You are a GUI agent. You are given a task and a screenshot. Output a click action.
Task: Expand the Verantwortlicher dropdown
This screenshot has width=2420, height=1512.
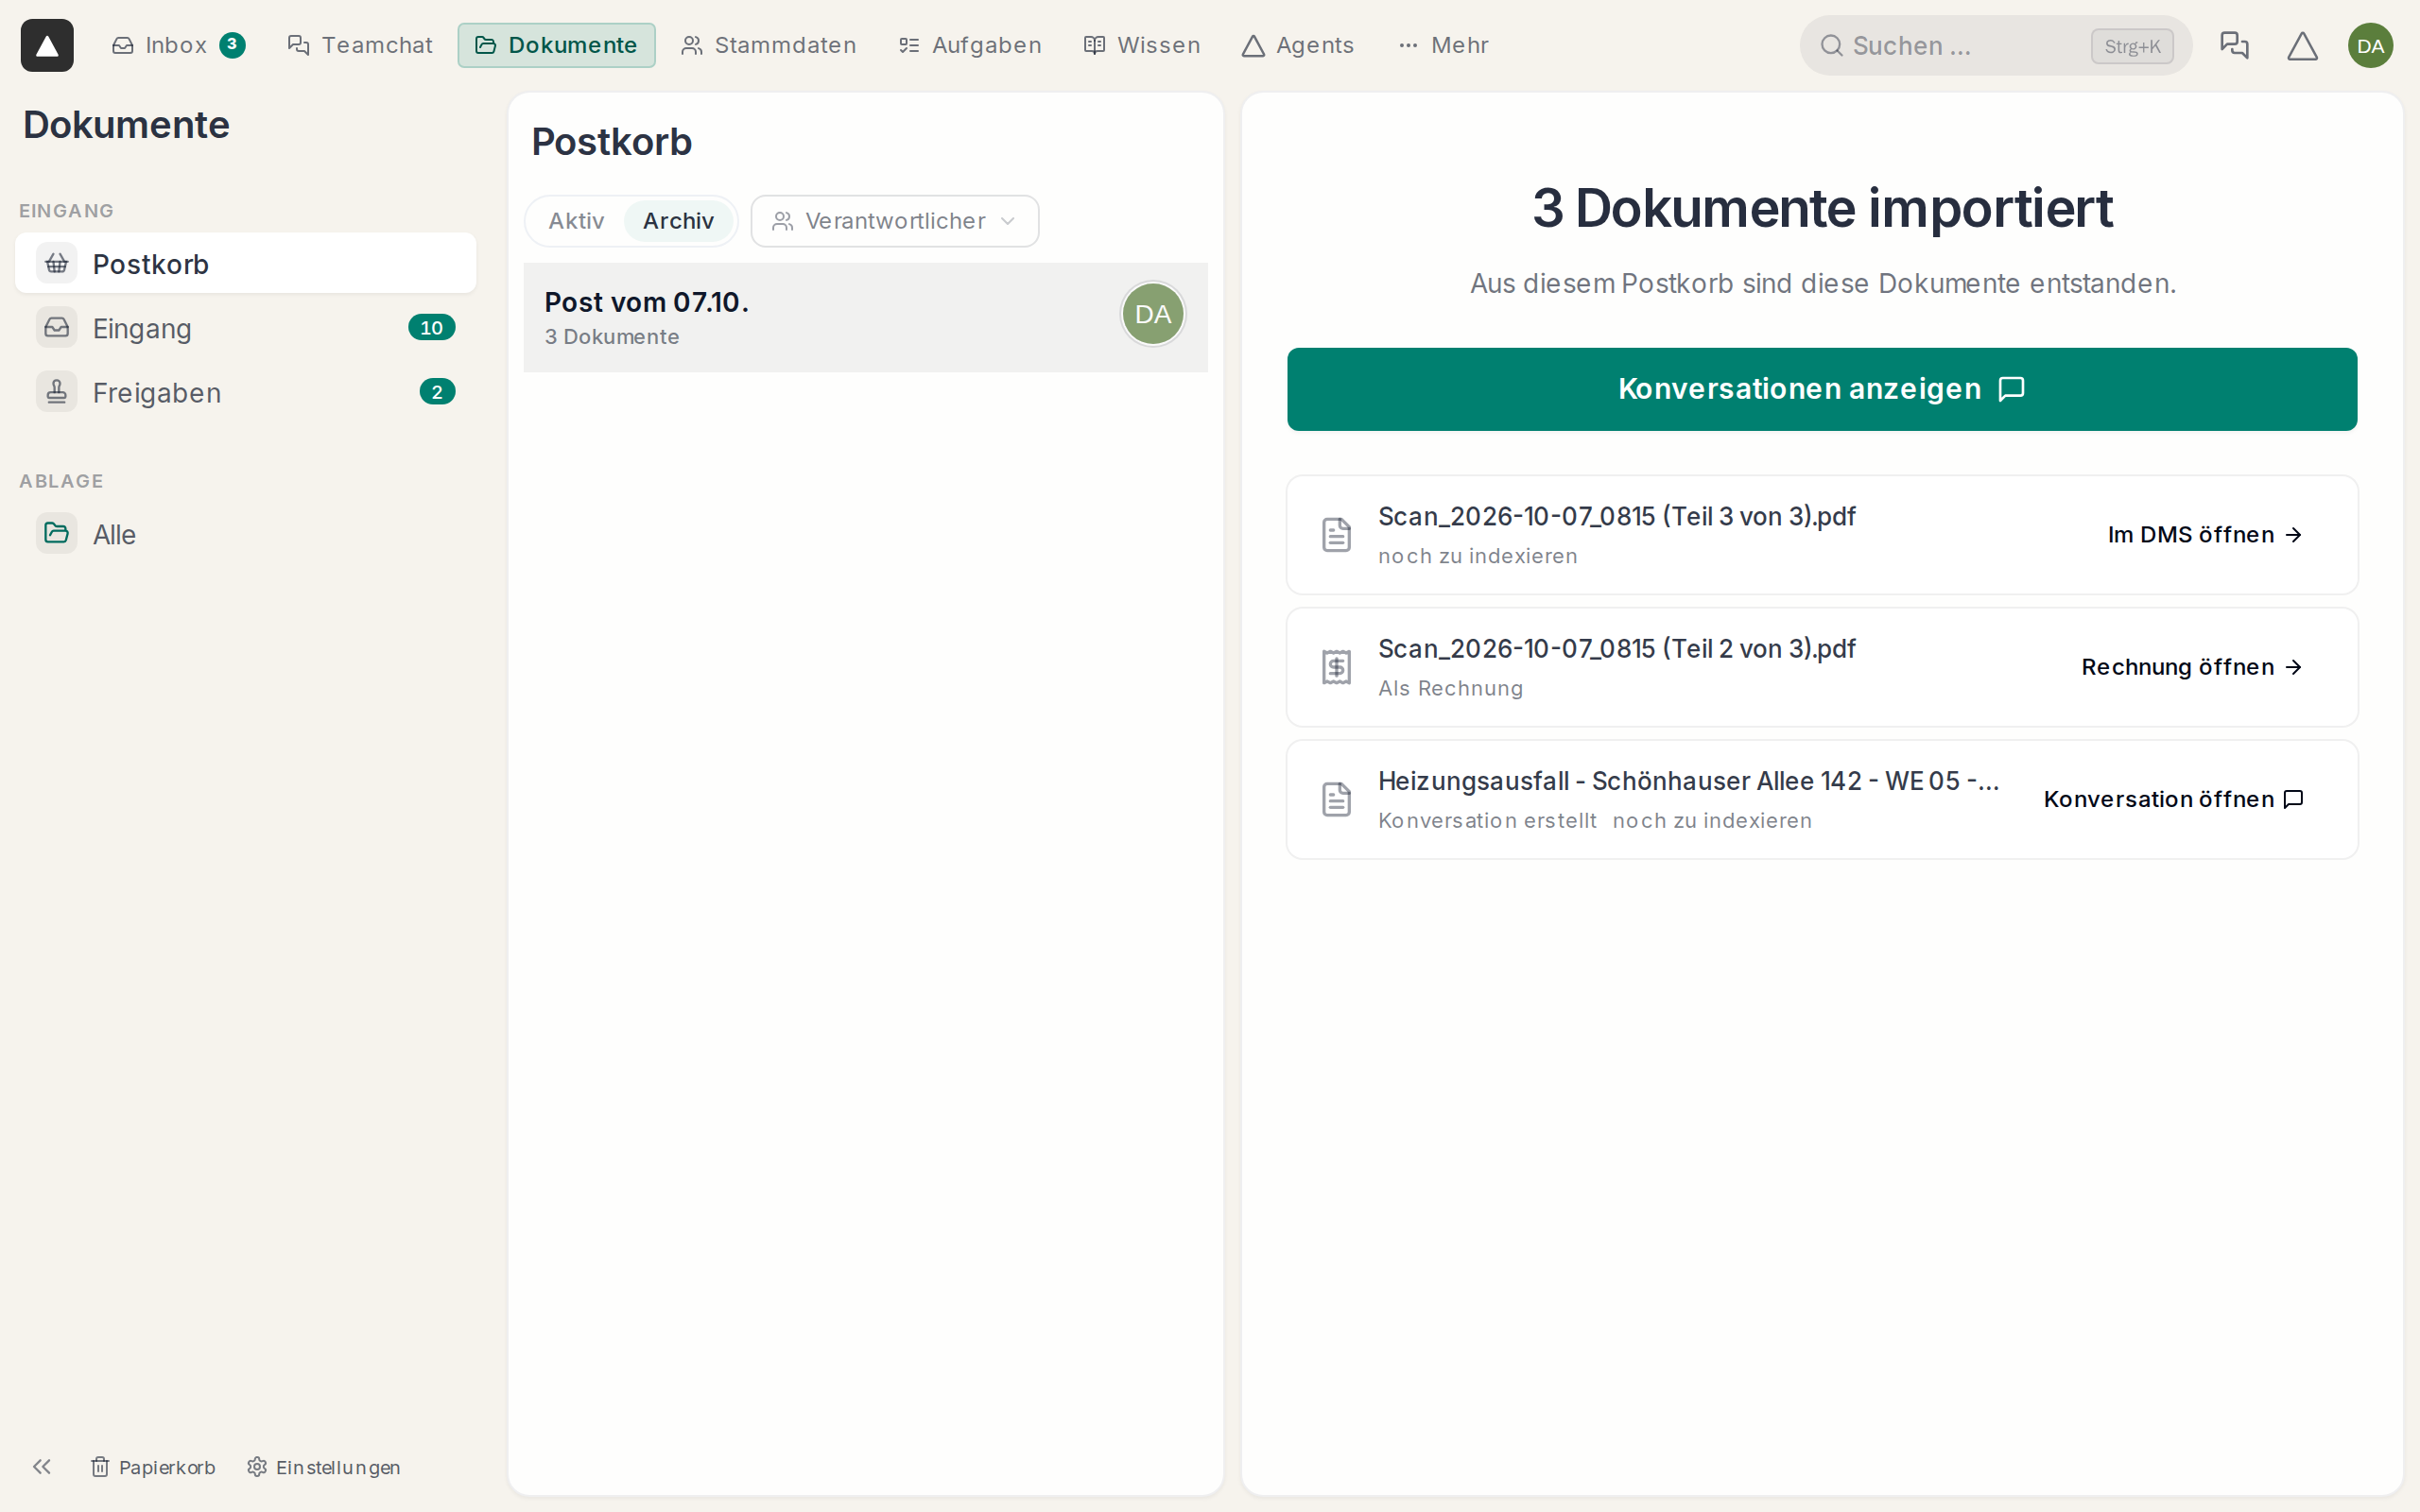[894, 221]
